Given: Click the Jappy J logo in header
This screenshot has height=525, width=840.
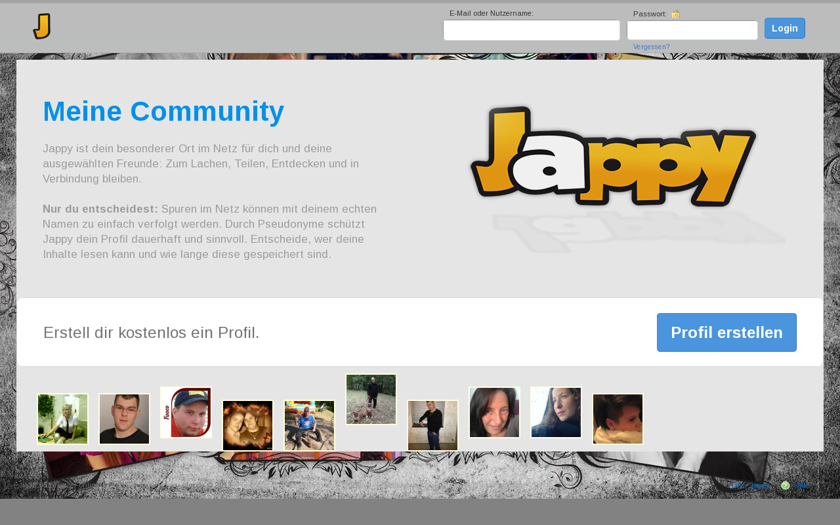Looking at the screenshot, I should (x=42, y=26).
